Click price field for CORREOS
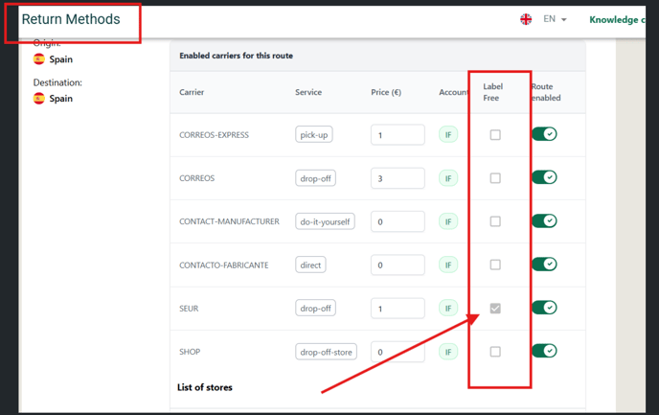Screen dimensions: 659x415 coord(398,178)
